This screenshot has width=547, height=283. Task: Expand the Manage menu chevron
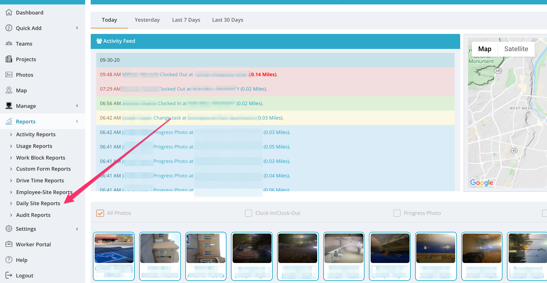click(x=77, y=106)
